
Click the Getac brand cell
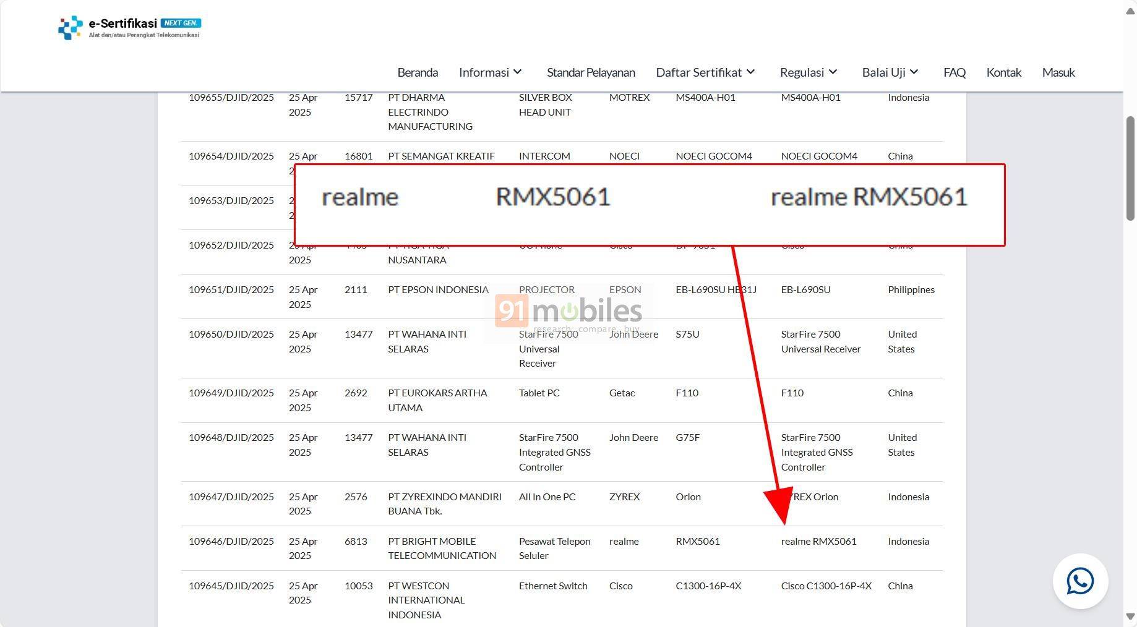pyautogui.click(x=622, y=393)
